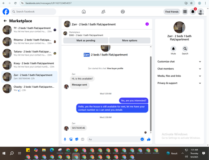Bookmark page with star icon
Image resolution: width=209 pixels, height=160 pixels.
click(191, 3)
